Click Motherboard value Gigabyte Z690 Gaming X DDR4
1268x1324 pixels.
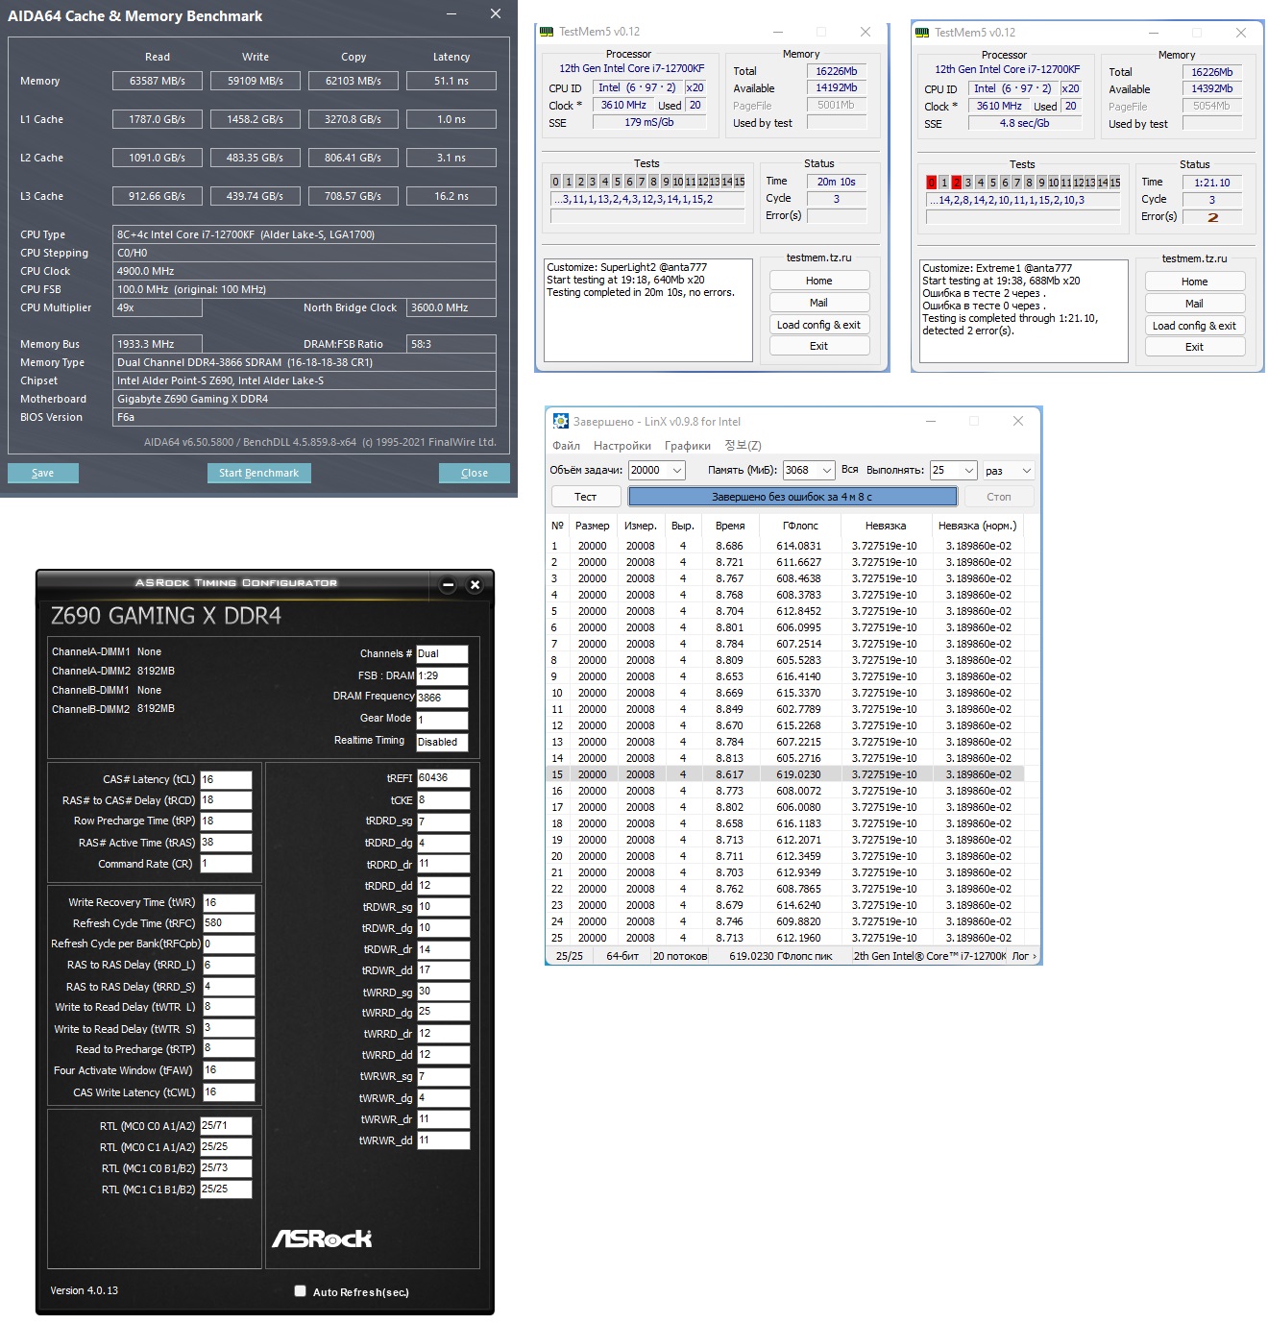[x=305, y=399]
